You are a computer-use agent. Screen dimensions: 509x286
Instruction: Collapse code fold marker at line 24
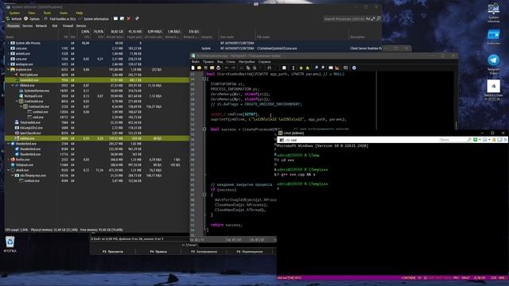click(x=204, y=79)
